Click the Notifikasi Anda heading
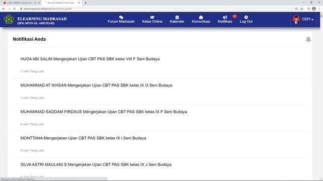Viewport: 323px width, 181px height. (x=29, y=39)
